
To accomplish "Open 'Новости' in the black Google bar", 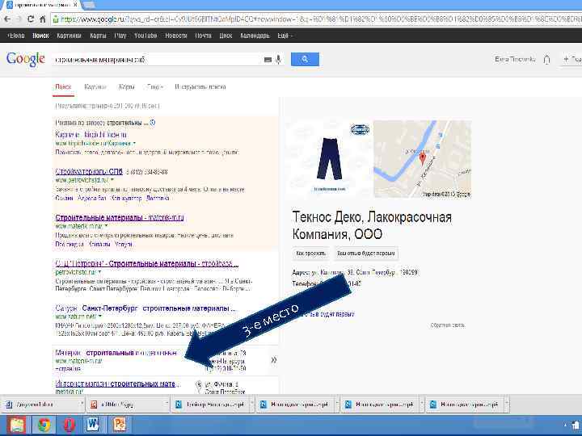I will pos(176,36).
